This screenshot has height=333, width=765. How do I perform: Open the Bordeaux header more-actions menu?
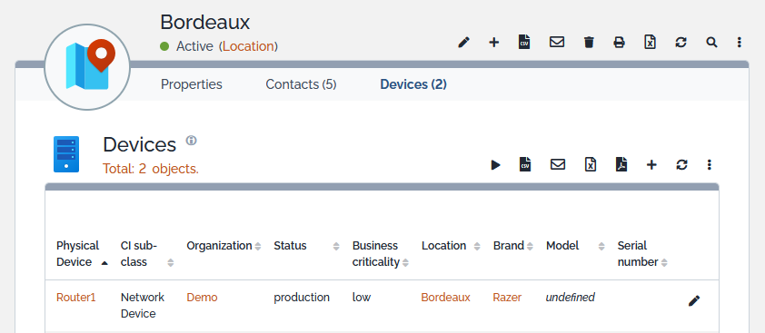[740, 43]
